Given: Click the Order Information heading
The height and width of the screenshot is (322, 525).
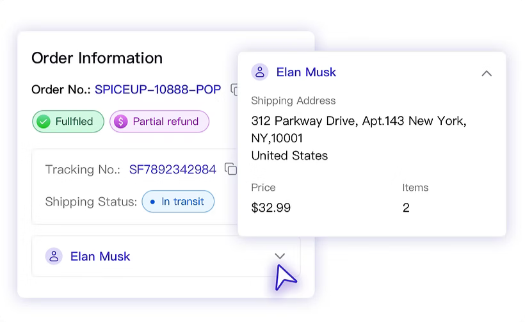Looking at the screenshot, I should coord(97,58).
